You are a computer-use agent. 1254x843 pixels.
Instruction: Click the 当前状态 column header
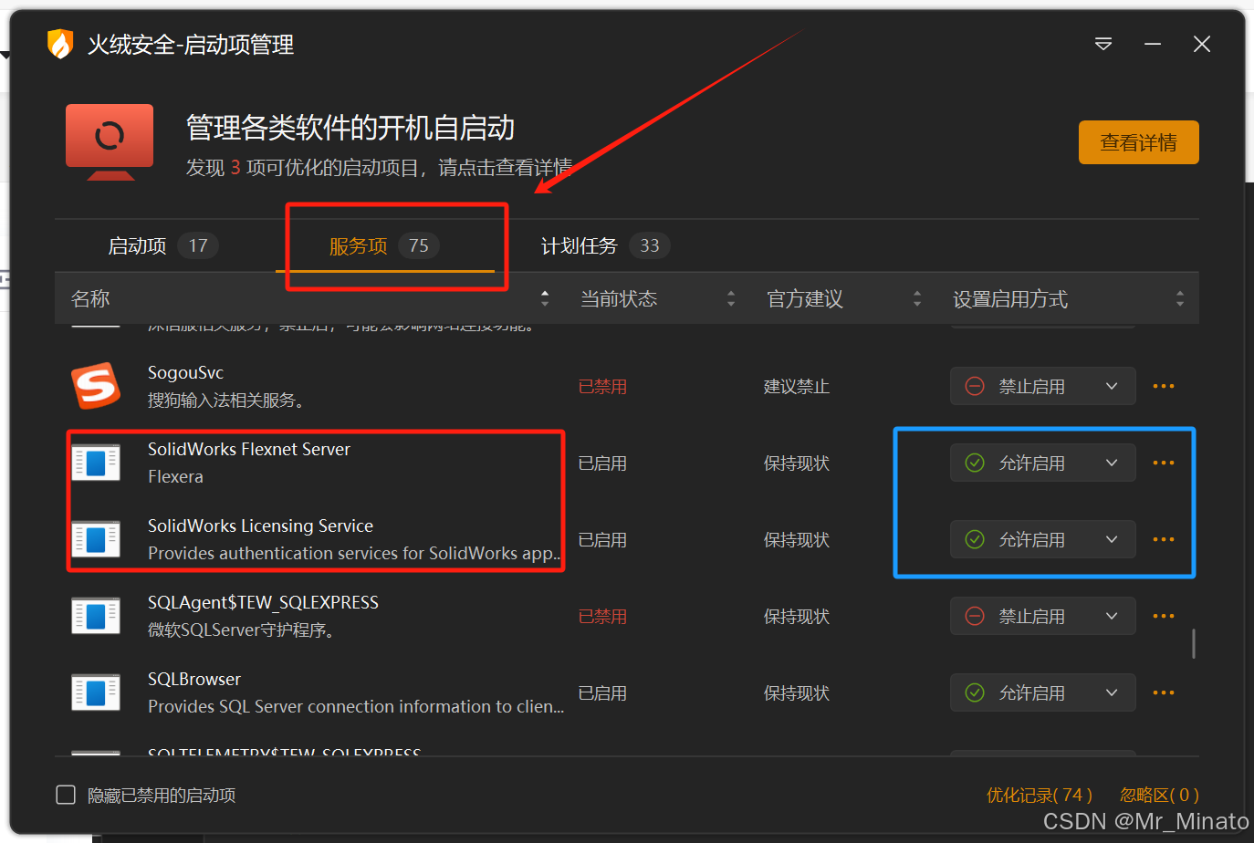(x=619, y=298)
